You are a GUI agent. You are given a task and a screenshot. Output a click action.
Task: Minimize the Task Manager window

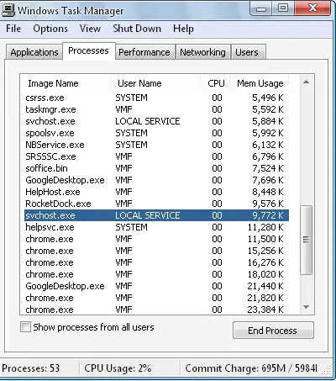(x=261, y=9)
